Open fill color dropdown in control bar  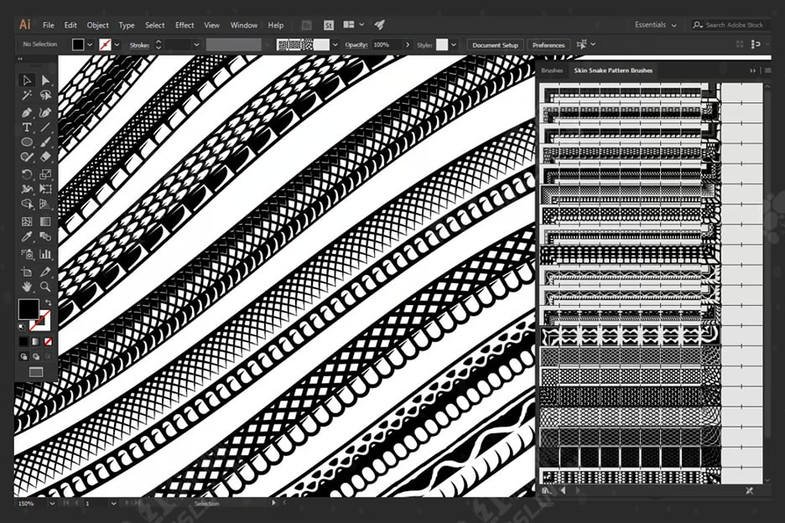point(90,44)
